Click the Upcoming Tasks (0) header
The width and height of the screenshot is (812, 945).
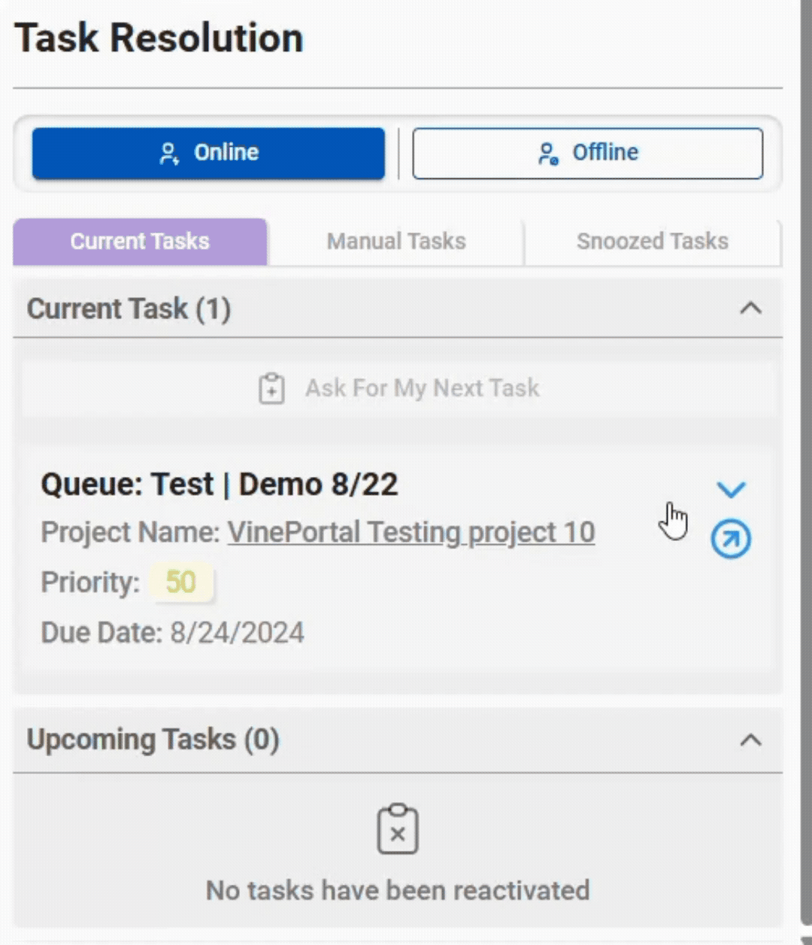pos(153,740)
